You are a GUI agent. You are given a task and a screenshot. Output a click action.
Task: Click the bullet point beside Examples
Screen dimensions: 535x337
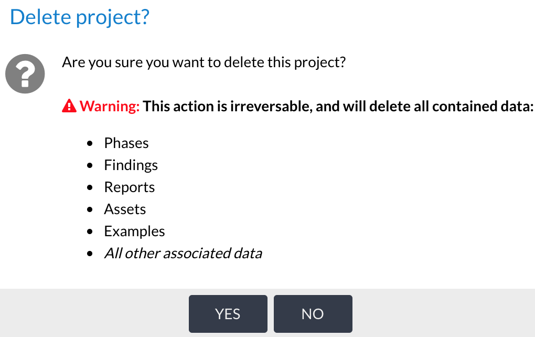[x=91, y=232]
